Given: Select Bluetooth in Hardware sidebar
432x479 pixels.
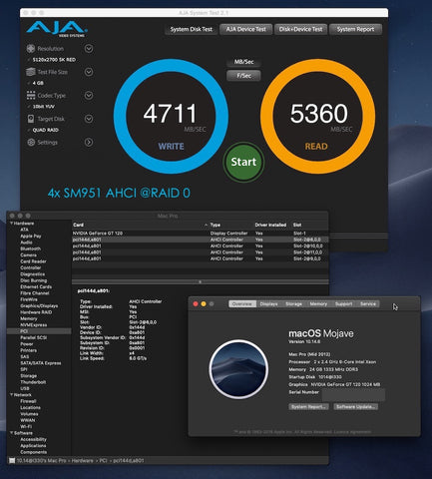Looking at the screenshot, I should (x=30, y=248).
